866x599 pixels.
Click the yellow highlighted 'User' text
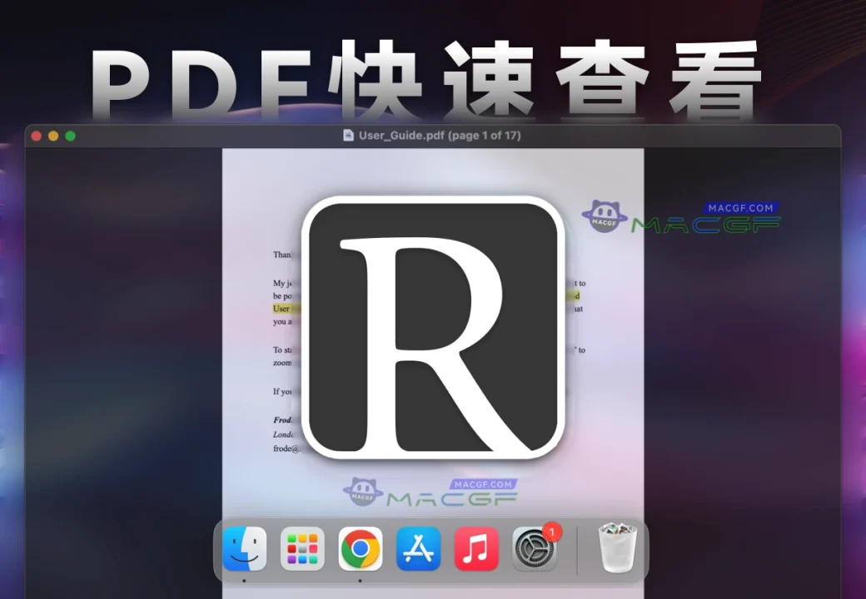coord(281,309)
